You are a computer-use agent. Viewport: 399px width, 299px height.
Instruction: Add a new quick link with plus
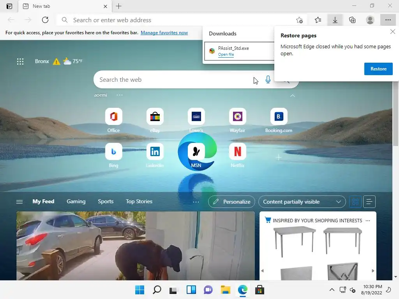(x=279, y=158)
